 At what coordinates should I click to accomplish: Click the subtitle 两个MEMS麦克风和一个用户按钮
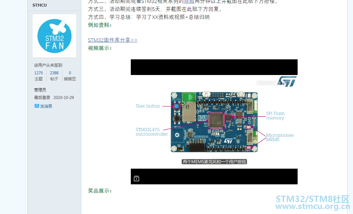(x=214, y=162)
